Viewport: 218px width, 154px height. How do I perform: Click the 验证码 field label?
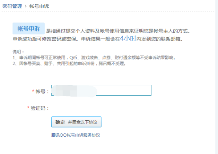pos(40,108)
